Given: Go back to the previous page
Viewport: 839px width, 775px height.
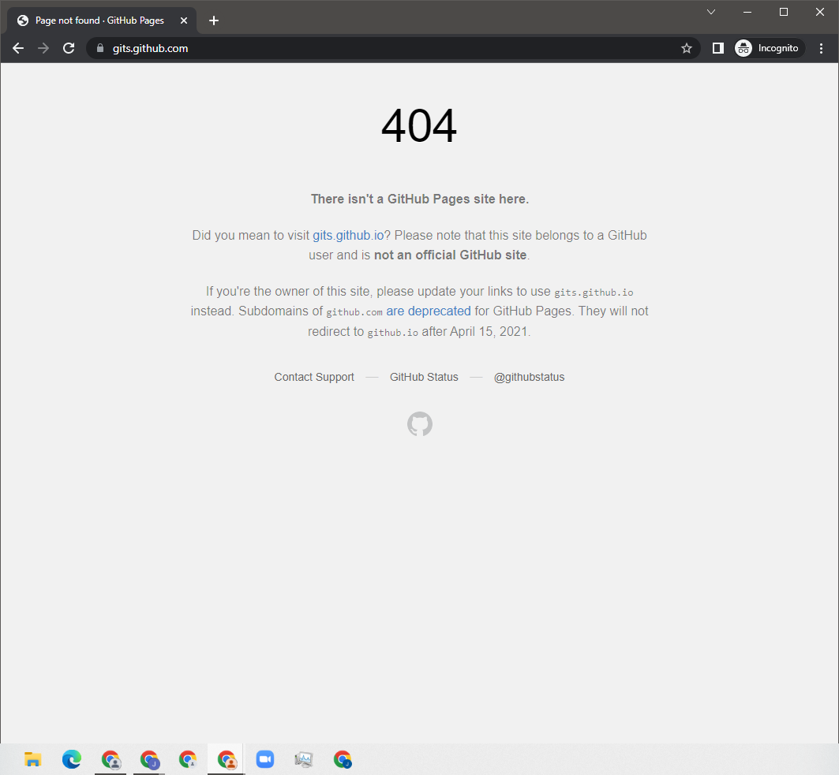Looking at the screenshot, I should [x=18, y=48].
